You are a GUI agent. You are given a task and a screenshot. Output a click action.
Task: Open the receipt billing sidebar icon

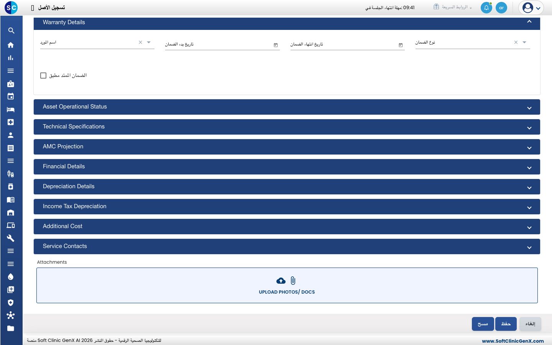(11, 148)
